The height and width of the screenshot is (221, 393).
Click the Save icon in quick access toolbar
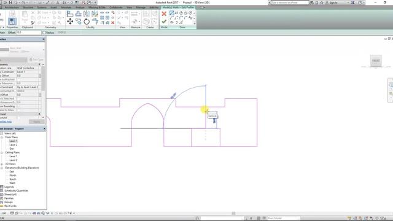[10, 2]
